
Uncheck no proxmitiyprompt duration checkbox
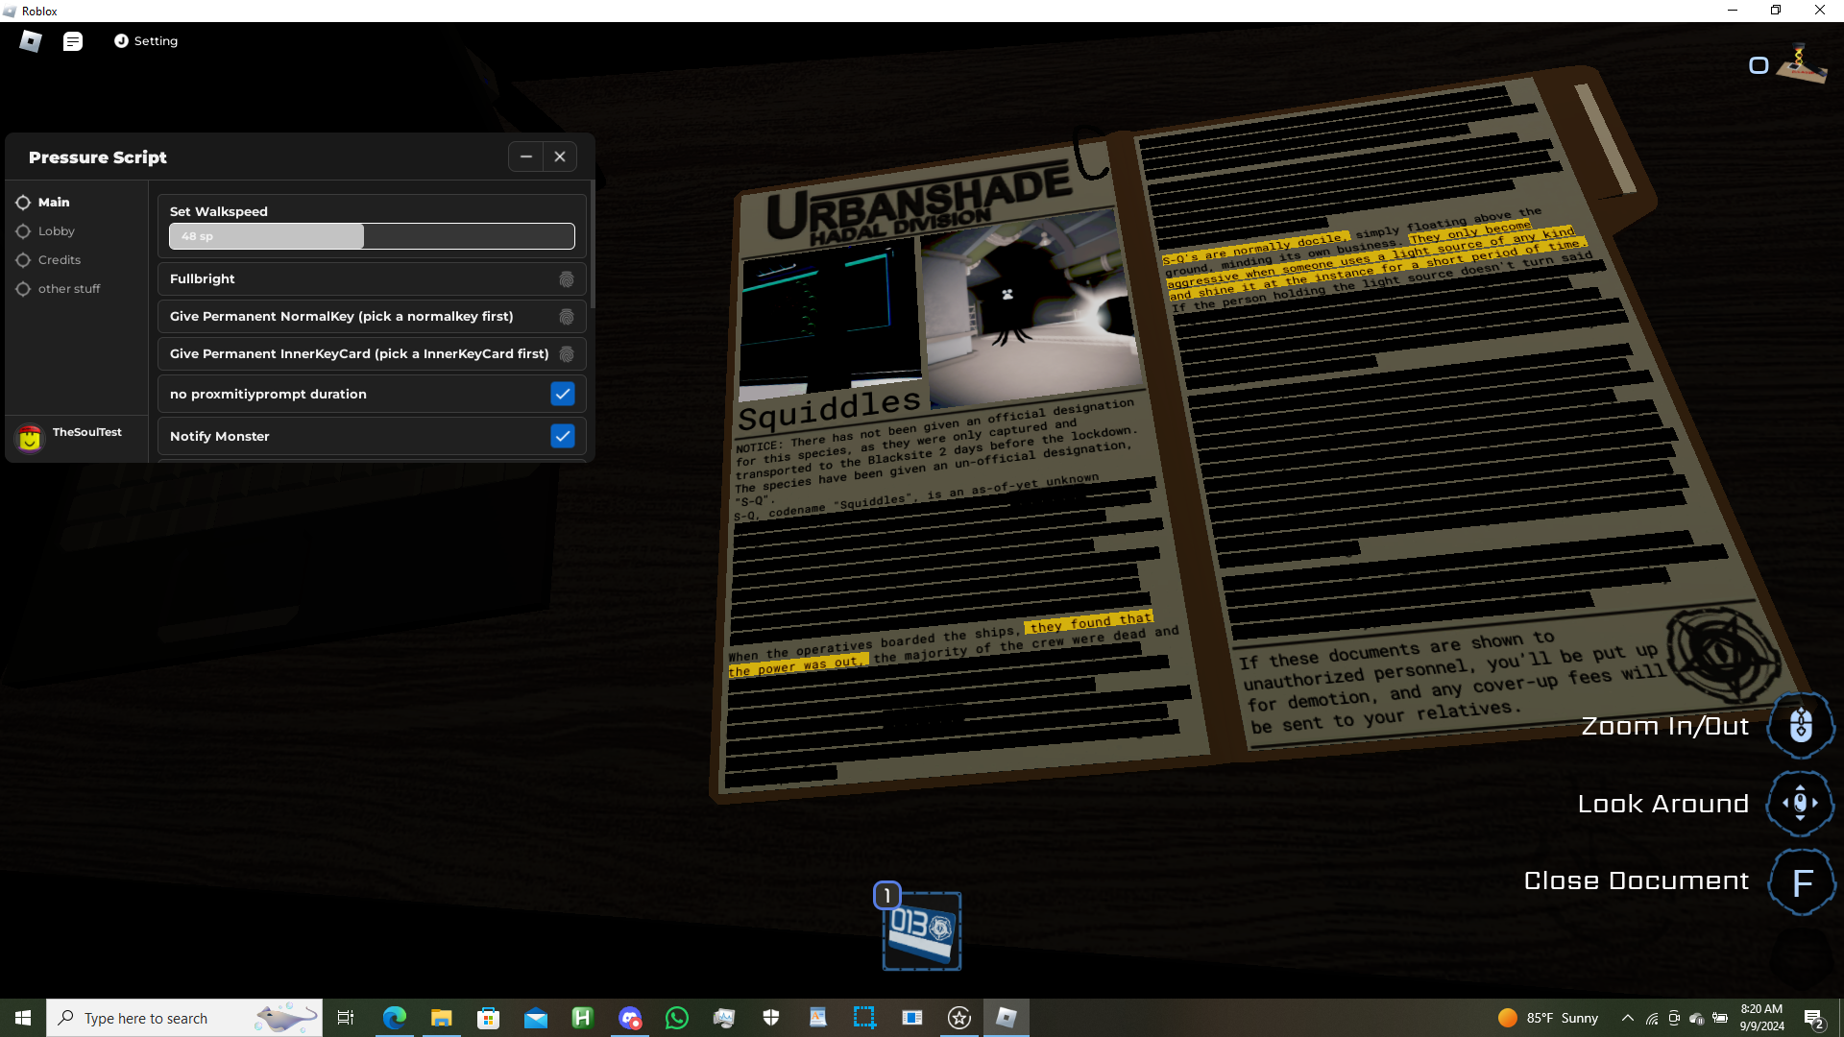pyautogui.click(x=563, y=394)
